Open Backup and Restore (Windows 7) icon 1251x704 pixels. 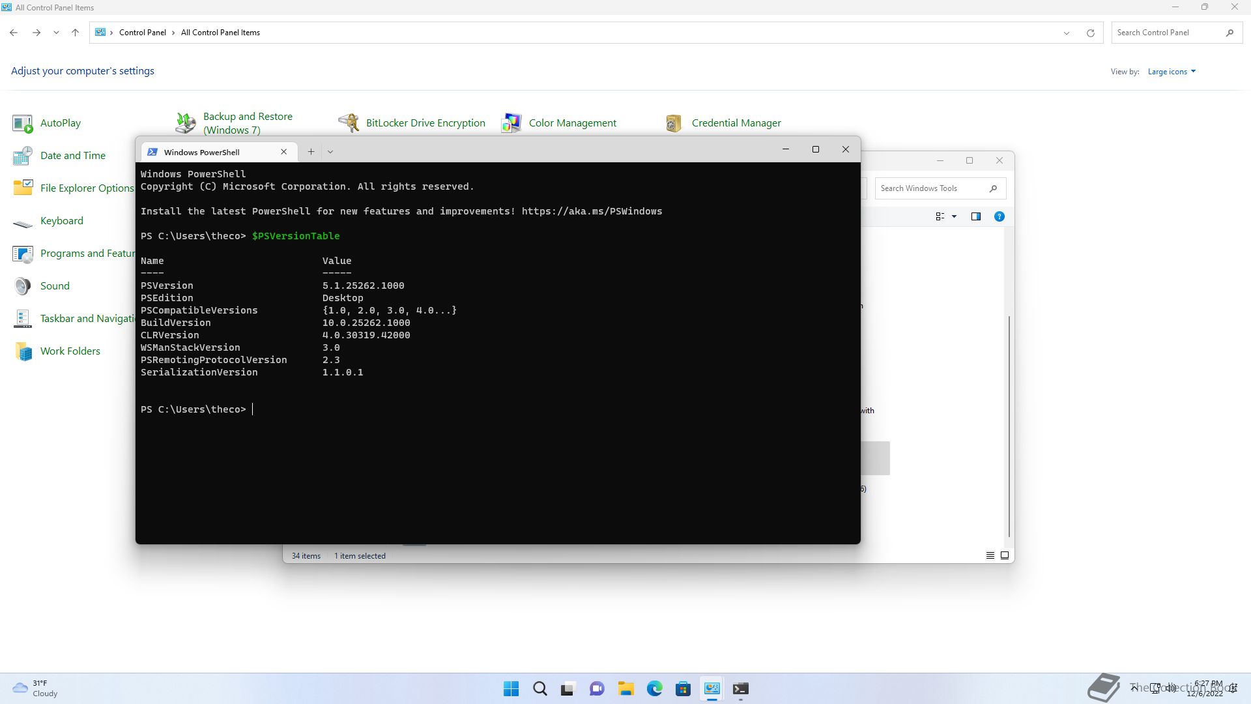pyautogui.click(x=186, y=123)
